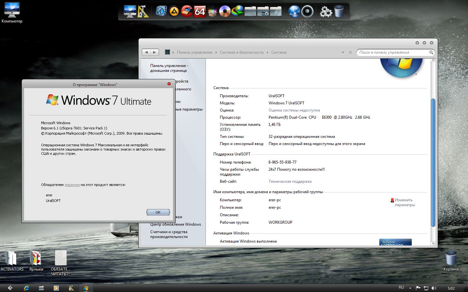The width and height of the screenshot is (468, 292).
Task: Launch Internet Download Manager from the dock
Action: coord(238,11)
